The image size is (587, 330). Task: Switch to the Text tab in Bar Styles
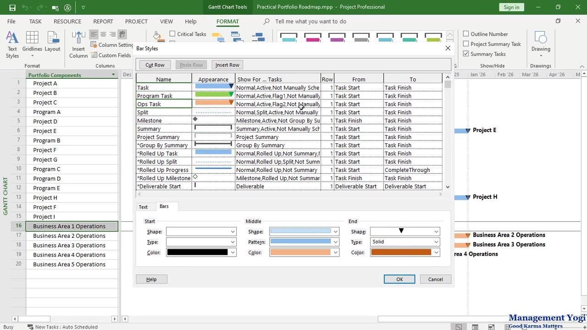[x=143, y=207]
